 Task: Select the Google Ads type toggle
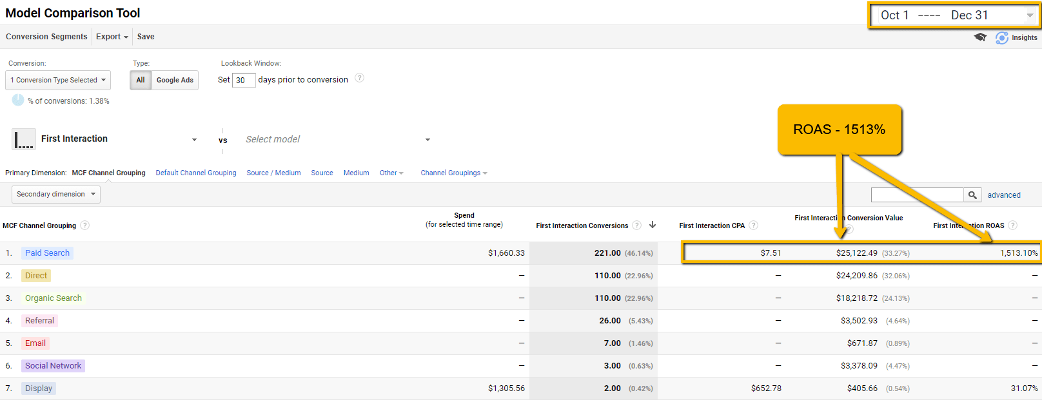pos(175,80)
